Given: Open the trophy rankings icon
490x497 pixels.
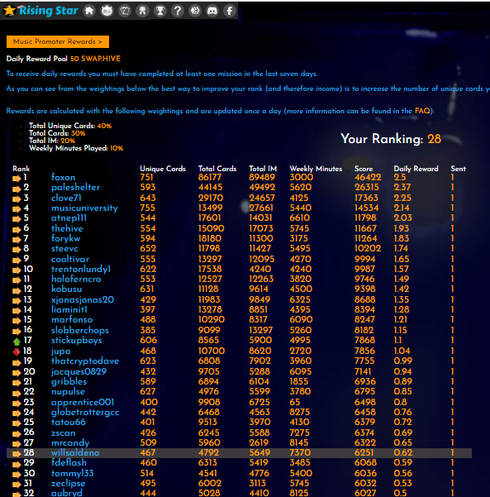Looking at the screenshot, I should (x=160, y=11).
